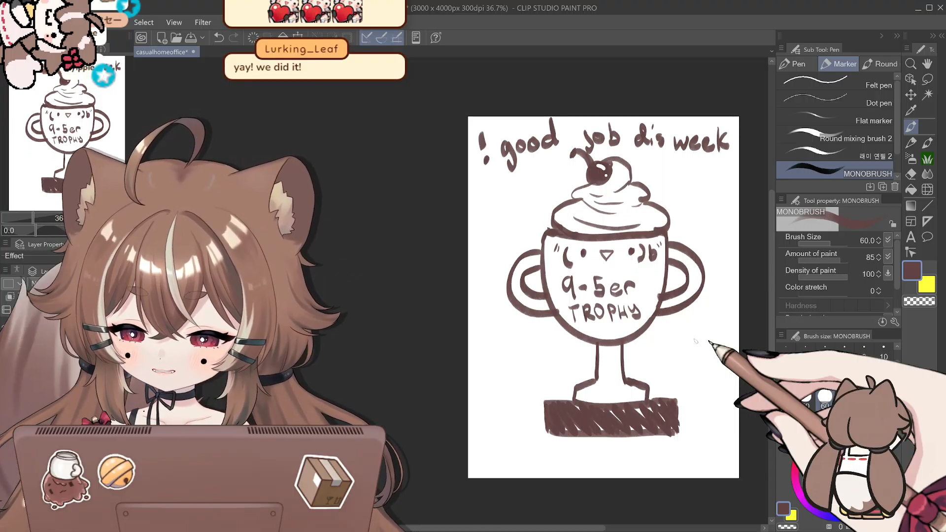Select the Fill bucket tool

click(911, 190)
